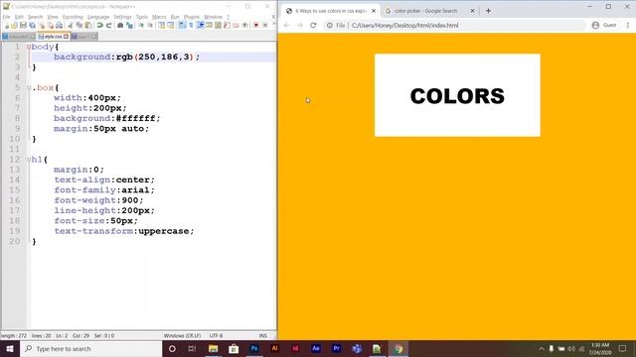Click the 'Windows (CR LF)' status bar entry
Screen dimensions: 636x357
click(182, 335)
